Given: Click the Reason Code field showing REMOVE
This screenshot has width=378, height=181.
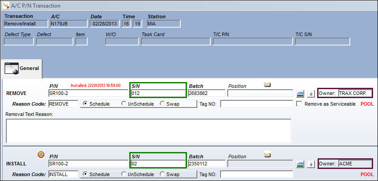Looking at the screenshot, I should [x=63, y=104].
